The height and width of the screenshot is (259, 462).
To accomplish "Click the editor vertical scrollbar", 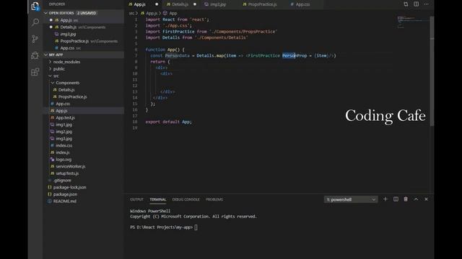I will tap(432, 71).
